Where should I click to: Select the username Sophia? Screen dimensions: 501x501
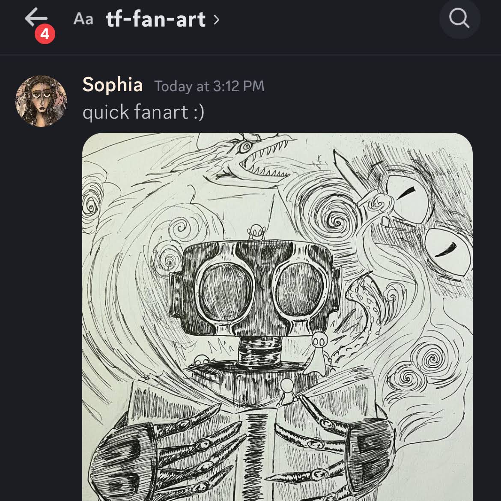click(113, 85)
